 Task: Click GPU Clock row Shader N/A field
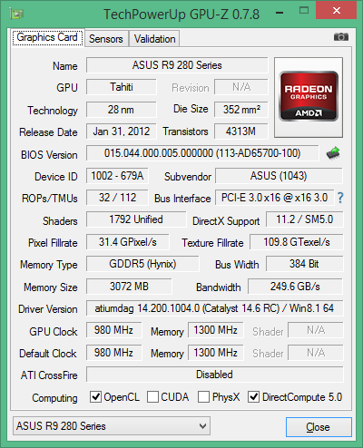click(x=316, y=330)
